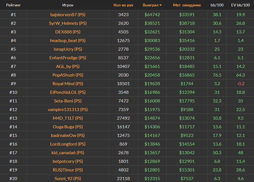
Task: Click the Кол-во рук column header
Action: click(123, 5)
